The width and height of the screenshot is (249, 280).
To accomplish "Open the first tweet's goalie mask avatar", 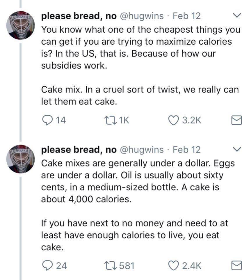I will (20, 26).
